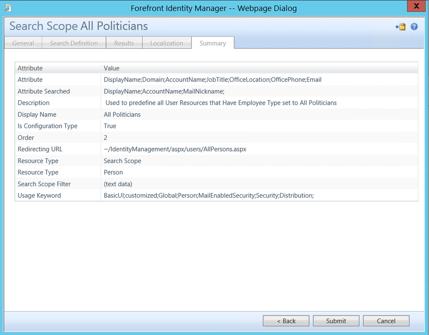Click the Attribute Searched label

(x=44, y=91)
